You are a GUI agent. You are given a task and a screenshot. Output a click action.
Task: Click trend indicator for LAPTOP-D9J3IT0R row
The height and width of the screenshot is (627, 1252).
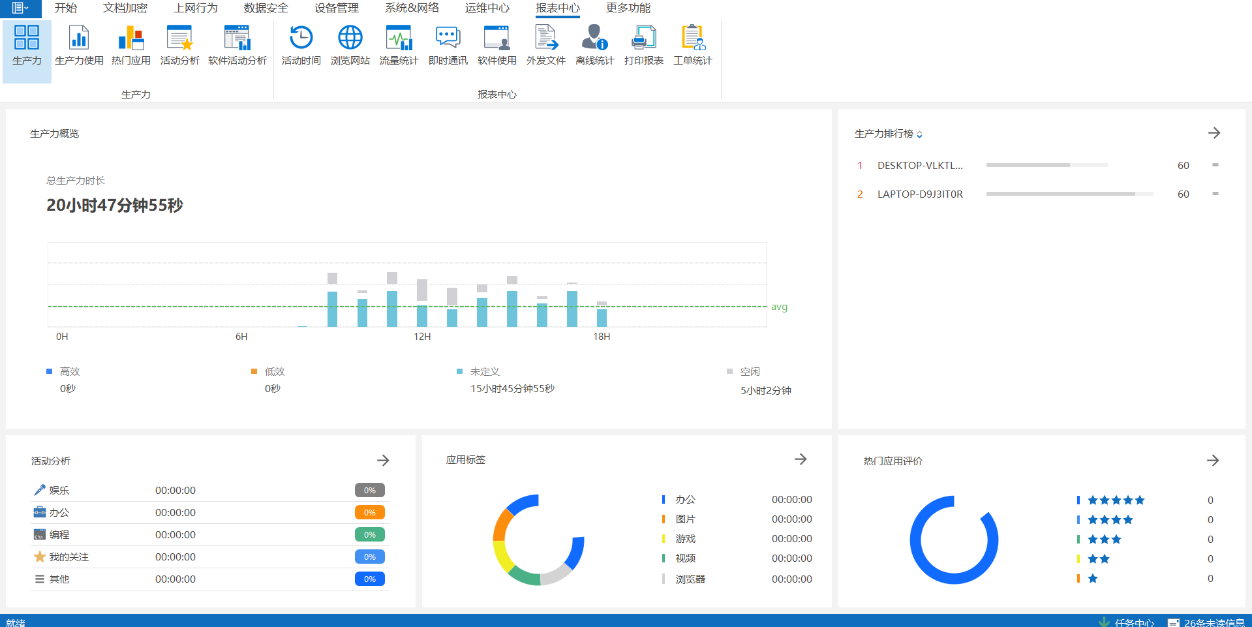click(1215, 194)
